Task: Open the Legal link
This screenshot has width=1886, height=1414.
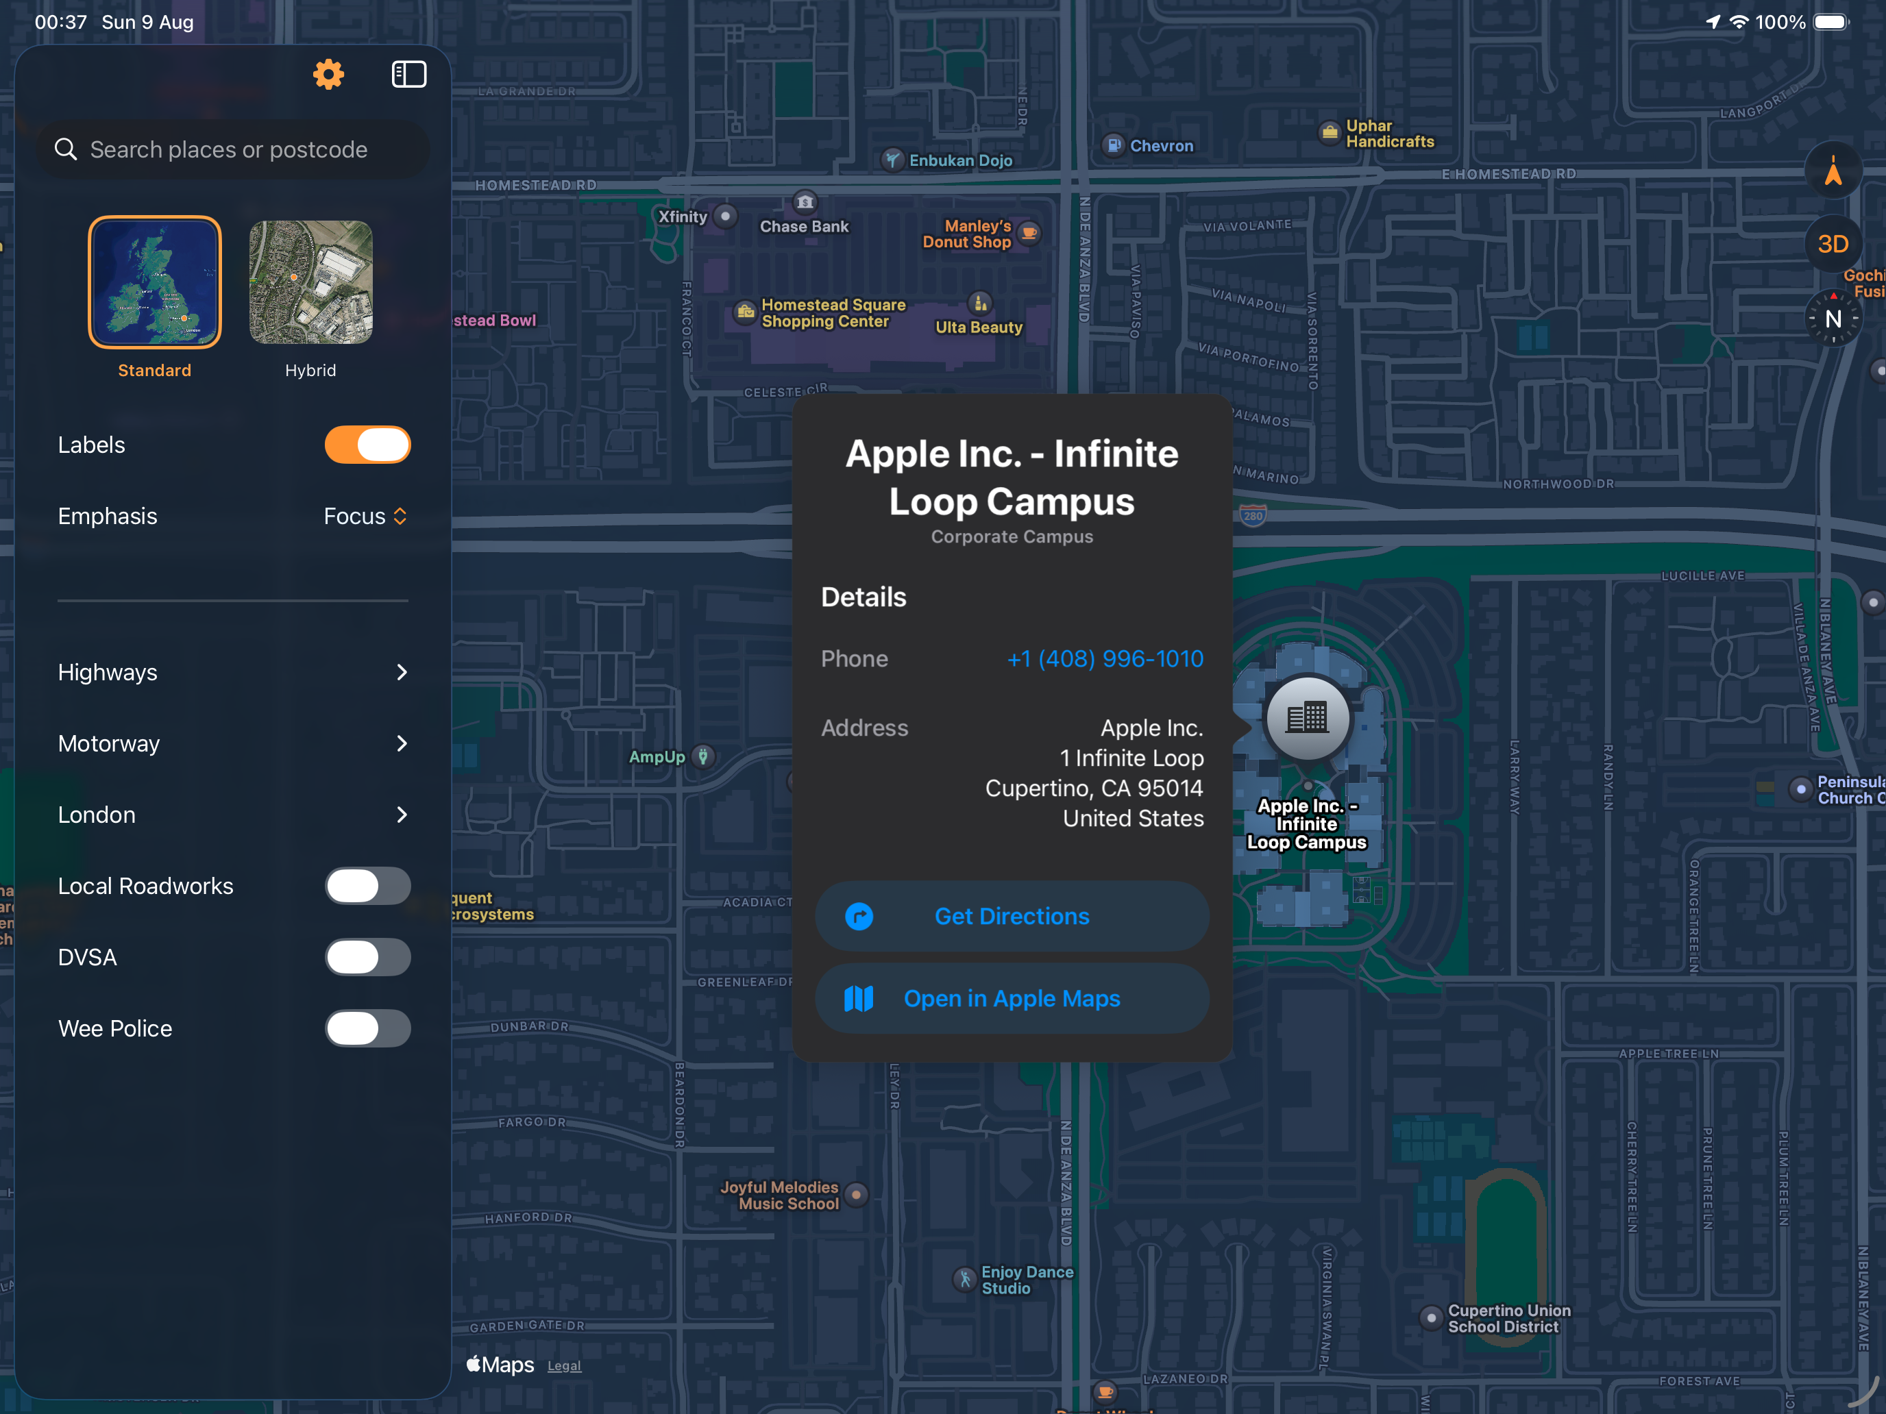Action: point(565,1365)
